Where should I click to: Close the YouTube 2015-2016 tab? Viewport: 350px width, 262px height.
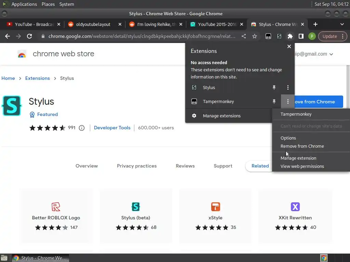pyautogui.click(x=242, y=24)
